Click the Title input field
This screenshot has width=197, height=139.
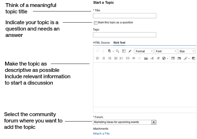[x=124, y=16]
